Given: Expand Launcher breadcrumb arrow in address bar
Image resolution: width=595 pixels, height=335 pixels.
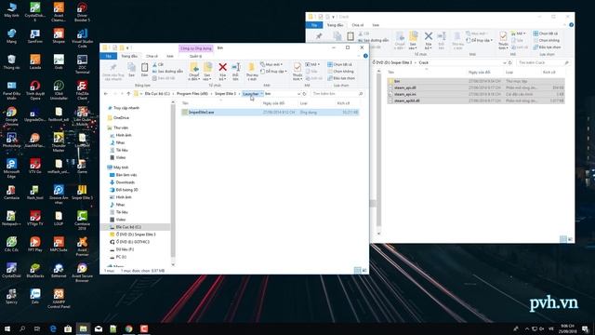Looking at the screenshot, I should tap(262, 94).
